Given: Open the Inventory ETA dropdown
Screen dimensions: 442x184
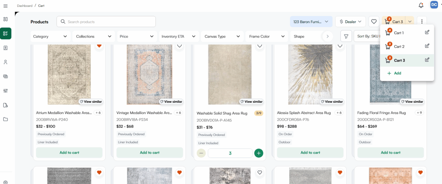Looking at the screenshot, I should [179, 36].
